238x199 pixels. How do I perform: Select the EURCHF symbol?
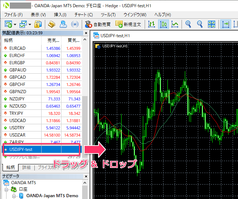click(17, 56)
